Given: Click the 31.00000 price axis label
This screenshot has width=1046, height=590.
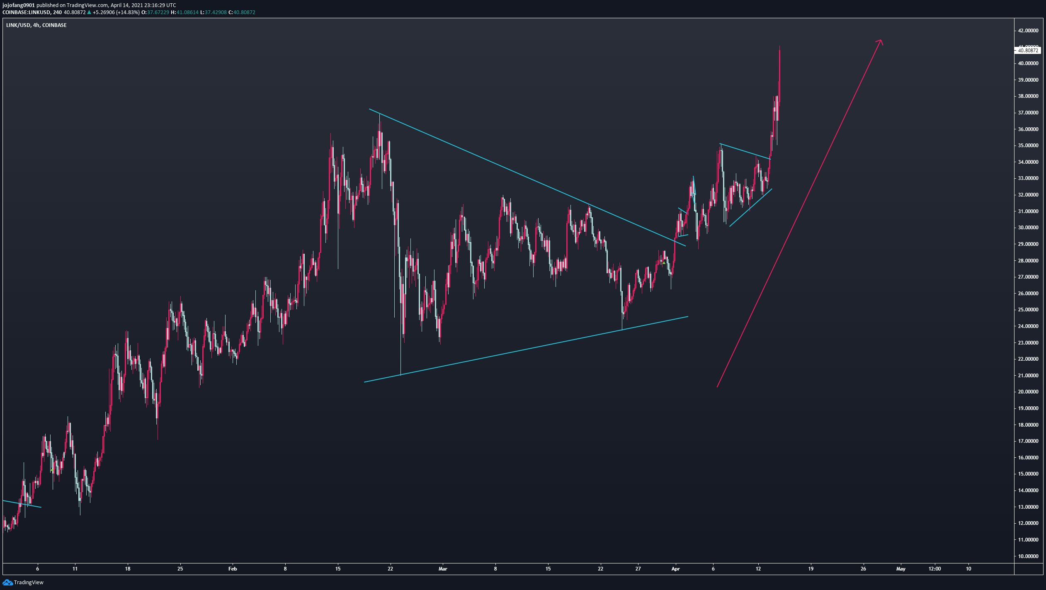Looking at the screenshot, I should (1028, 211).
